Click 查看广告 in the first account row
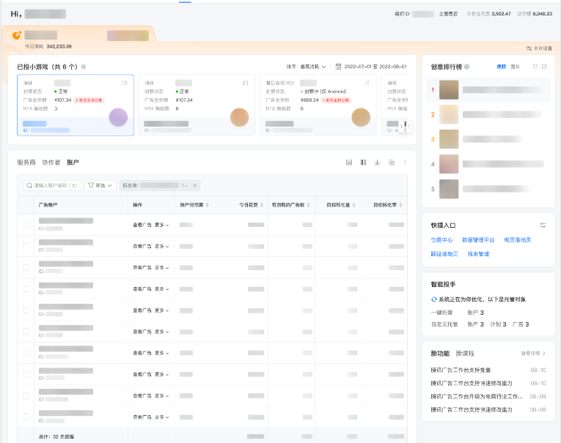This screenshot has width=561, height=443. pyautogui.click(x=142, y=225)
